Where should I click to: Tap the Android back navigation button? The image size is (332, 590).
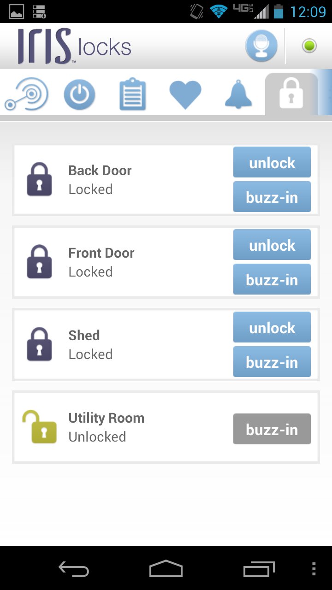coord(74,569)
